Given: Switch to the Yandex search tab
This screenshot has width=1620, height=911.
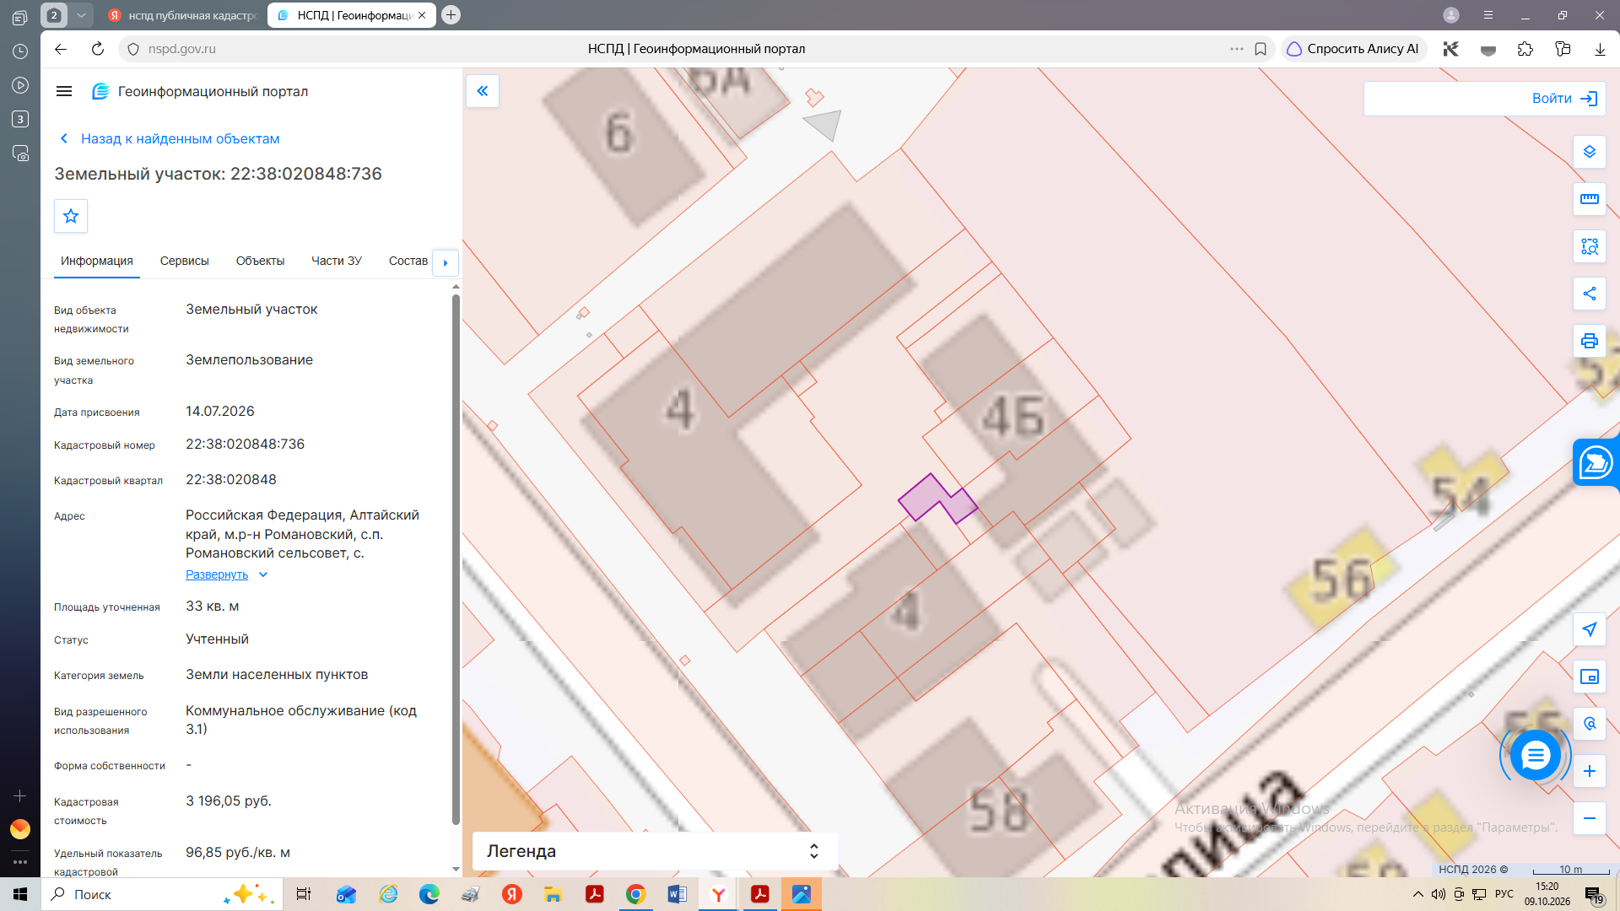Looking at the screenshot, I should pyautogui.click(x=182, y=15).
